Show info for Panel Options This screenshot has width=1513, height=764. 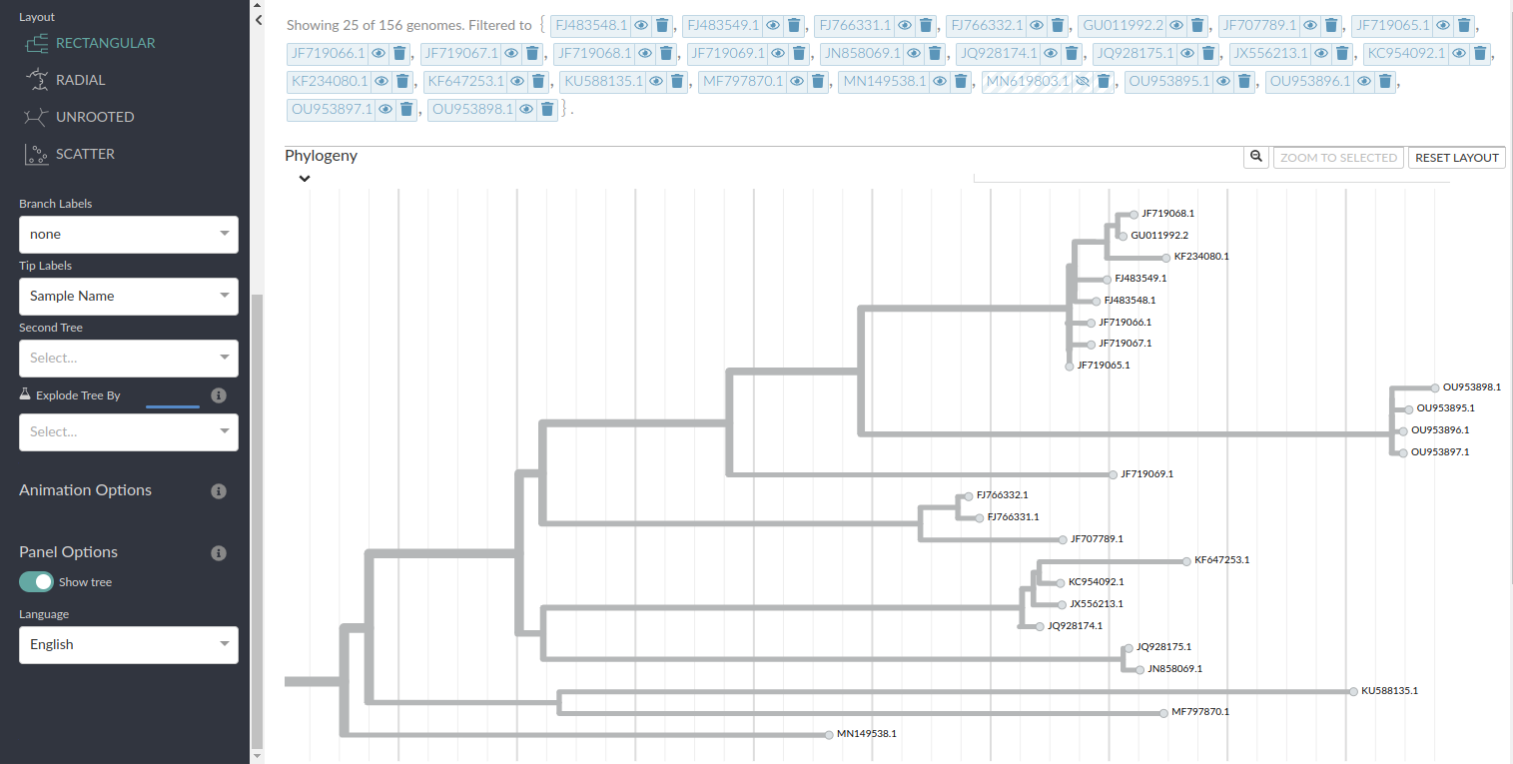point(219,553)
